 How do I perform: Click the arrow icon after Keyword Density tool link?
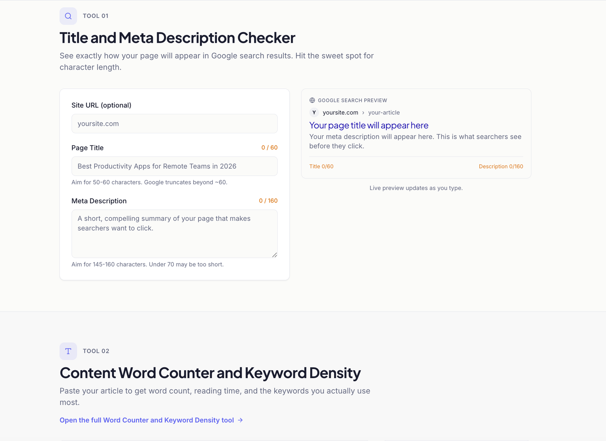pyautogui.click(x=240, y=420)
